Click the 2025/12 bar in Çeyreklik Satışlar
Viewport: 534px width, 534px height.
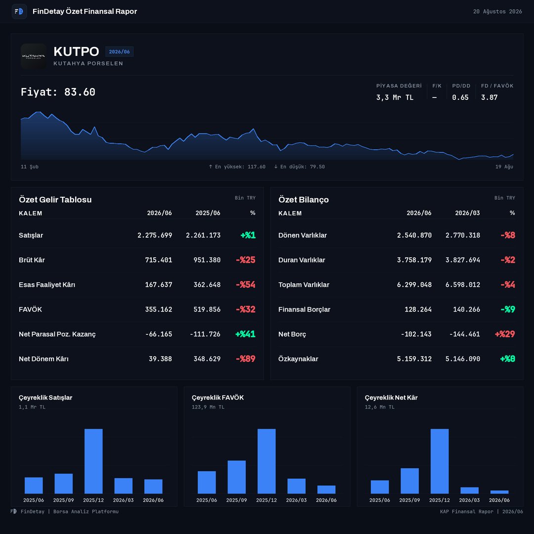click(93, 461)
